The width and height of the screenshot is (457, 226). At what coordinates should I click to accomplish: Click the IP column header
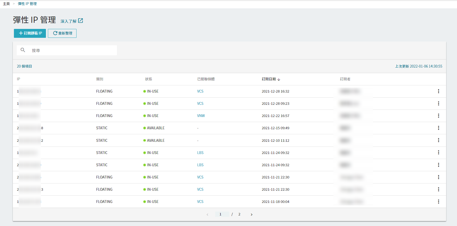[18, 79]
